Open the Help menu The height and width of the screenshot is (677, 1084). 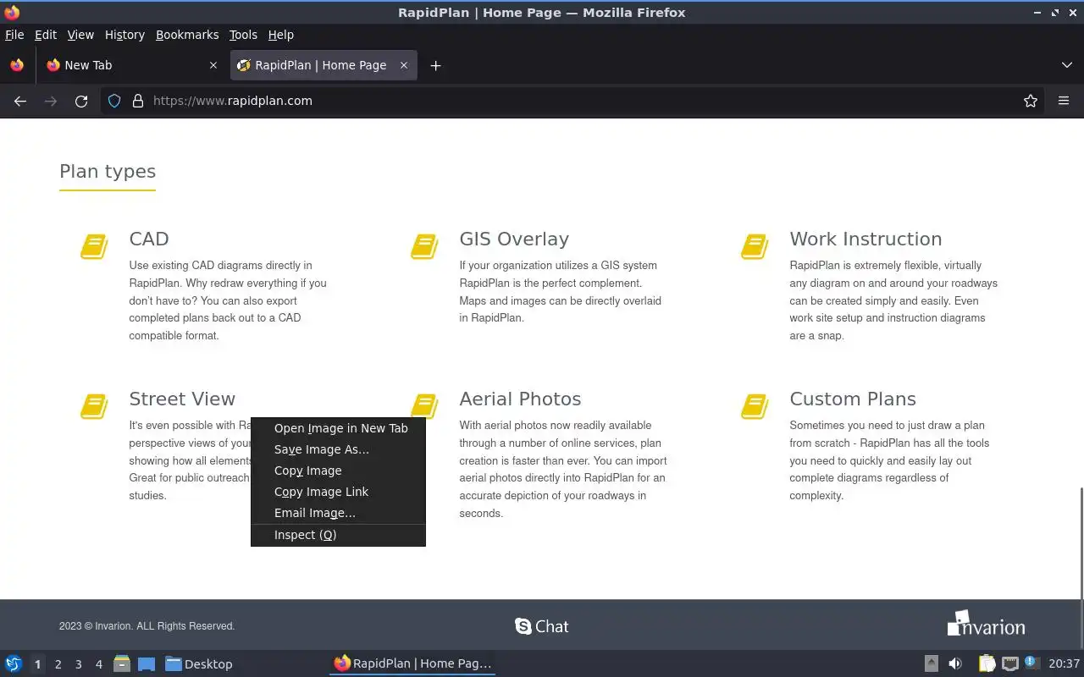[281, 35]
